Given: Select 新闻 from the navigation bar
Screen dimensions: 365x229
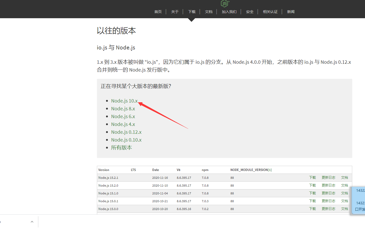Looking at the screenshot, I should point(290,11).
